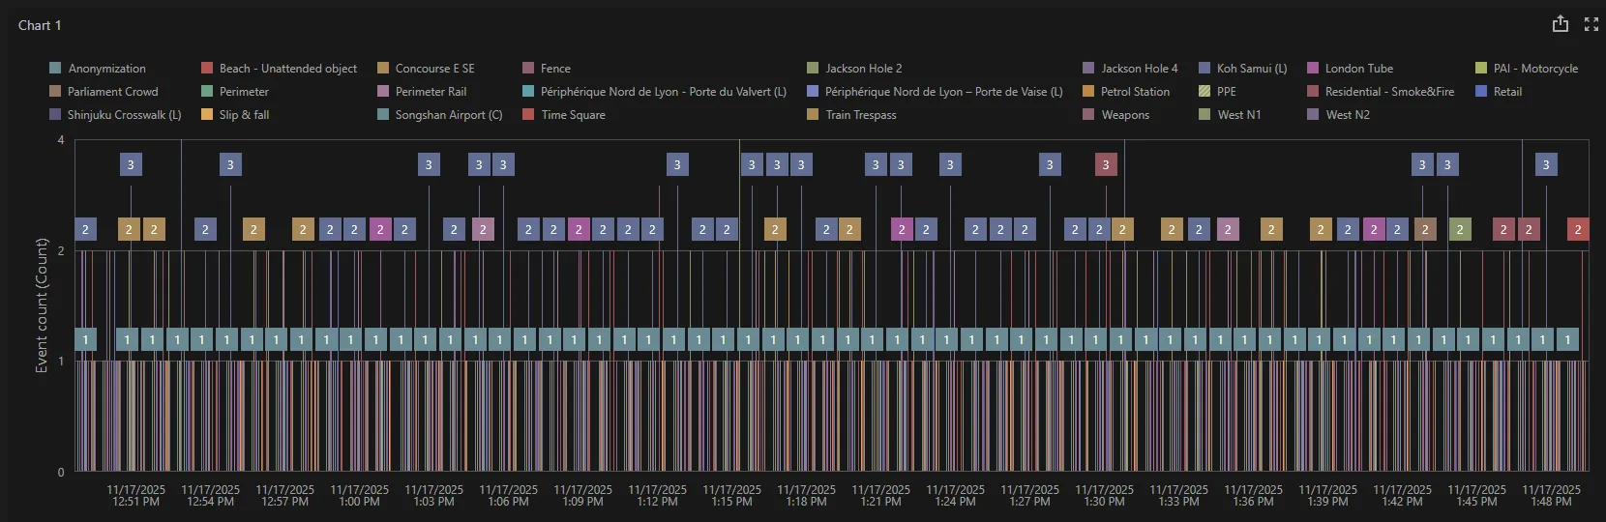Screen dimensions: 1606x522
Task: Click the red 3 marker near 1:30 PM
Action: click(1106, 164)
